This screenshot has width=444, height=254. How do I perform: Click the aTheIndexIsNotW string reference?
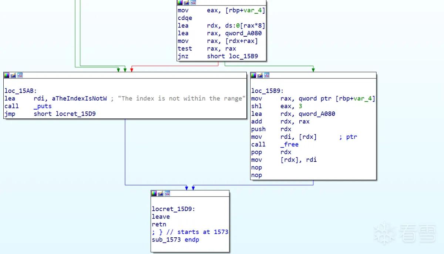pos(79,98)
